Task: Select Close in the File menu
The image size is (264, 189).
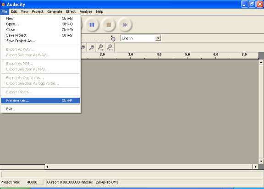Action: 40,30
